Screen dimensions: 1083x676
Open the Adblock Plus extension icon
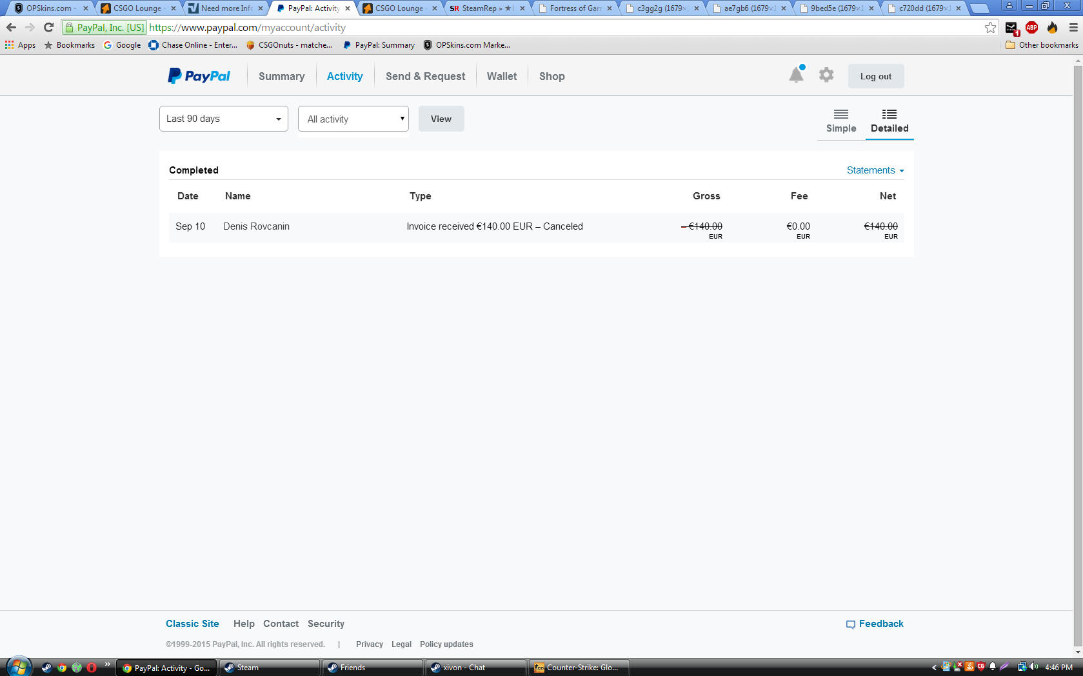coord(1031,28)
